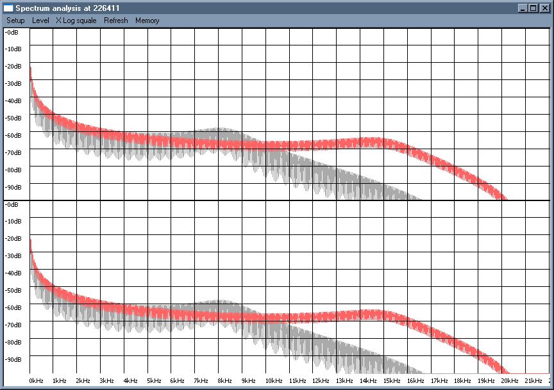Refresh the spectrum display
Viewport: 554px width, 390px height.
tap(115, 20)
